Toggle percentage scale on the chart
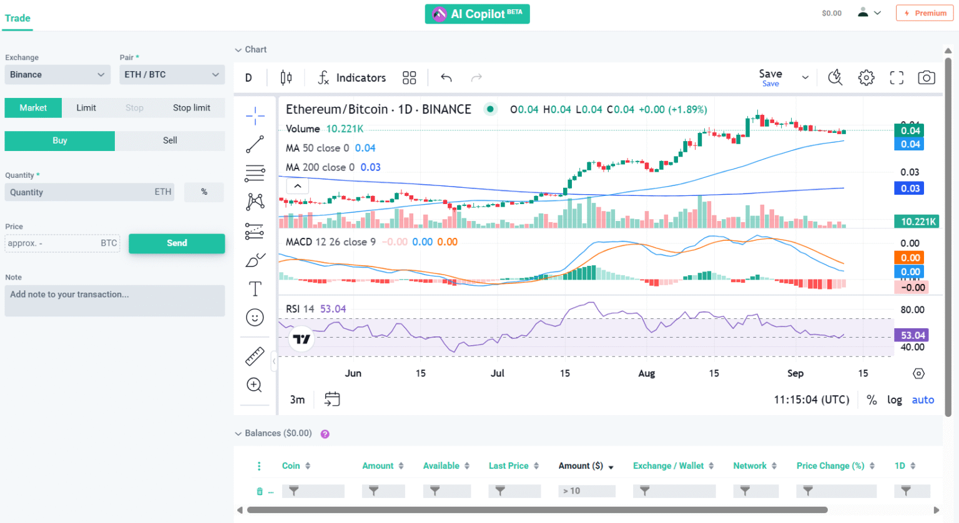The image size is (959, 523). [872, 399]
